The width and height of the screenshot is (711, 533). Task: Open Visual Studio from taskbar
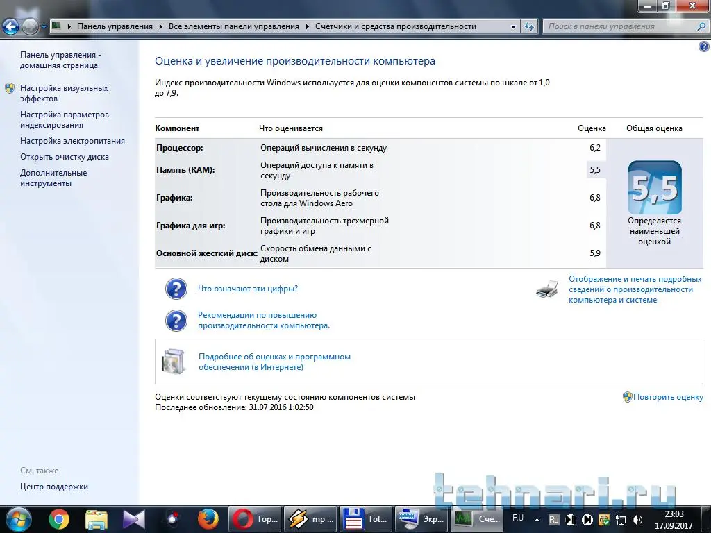134,519
